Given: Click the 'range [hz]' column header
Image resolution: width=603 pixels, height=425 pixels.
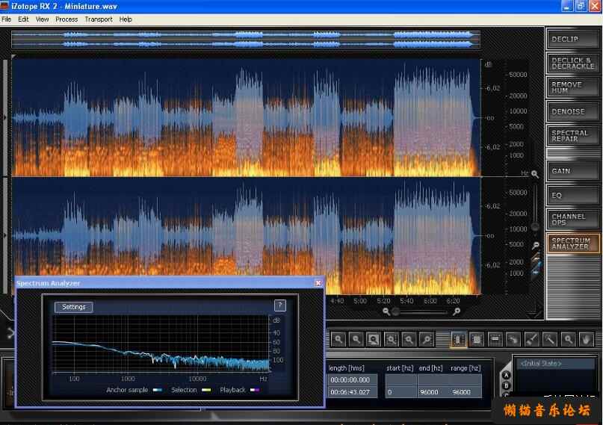Looking at the screenshot, I should 466,368.
